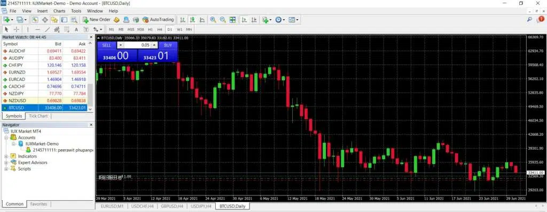
Task: Expand the Indicators tree node
Action: pos(6,156)
